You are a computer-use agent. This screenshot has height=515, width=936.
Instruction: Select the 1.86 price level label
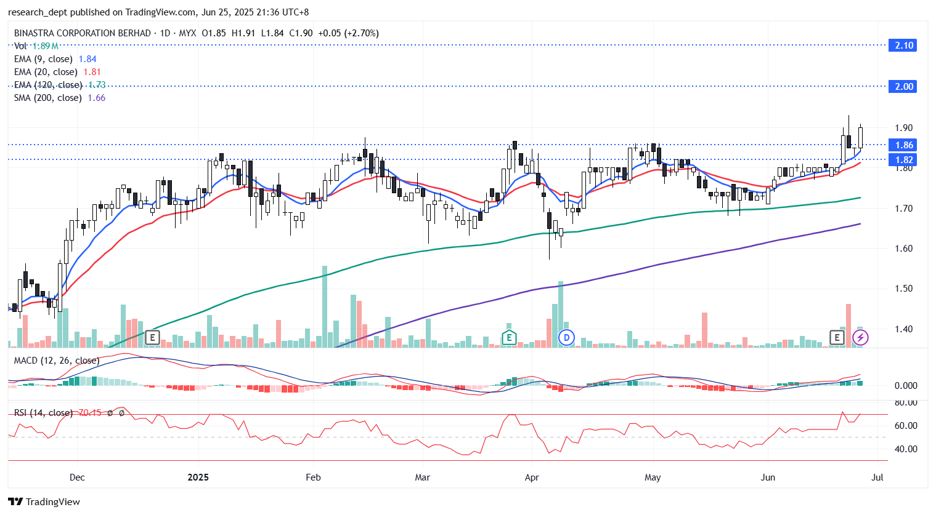click(x=903, y=145)
